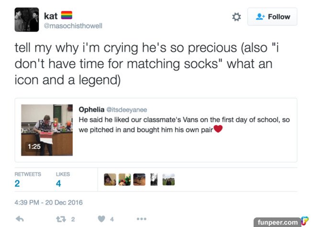This screenshot has width=311, height=227.
Task: View the Retweets count
Action: click(x=18, y=183)
